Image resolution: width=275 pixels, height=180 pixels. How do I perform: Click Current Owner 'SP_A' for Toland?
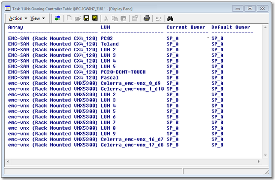172,44
